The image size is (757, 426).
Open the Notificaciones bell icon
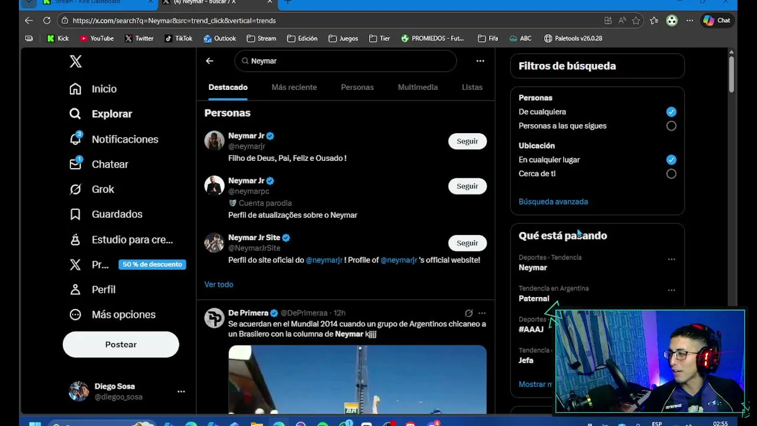point(75,139)
